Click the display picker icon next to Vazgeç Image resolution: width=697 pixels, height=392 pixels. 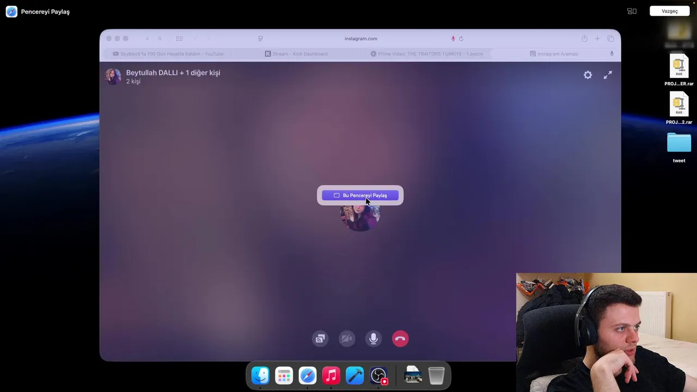coord(632,11)
